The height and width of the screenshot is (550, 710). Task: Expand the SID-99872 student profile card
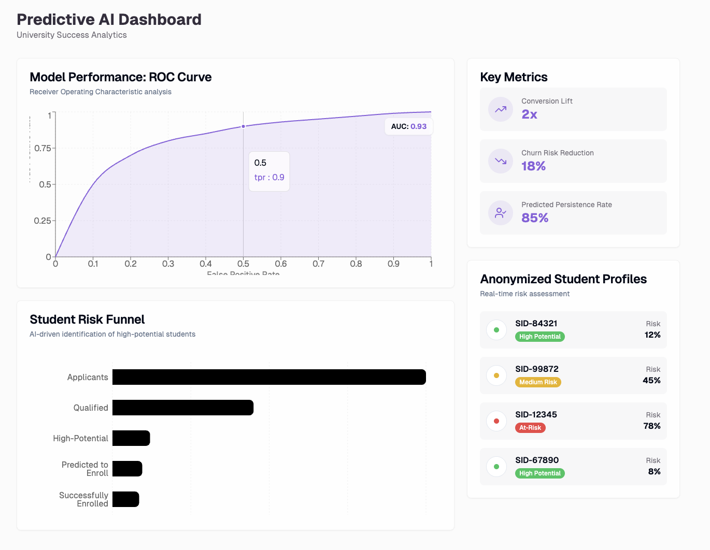[x=573, y=375]
